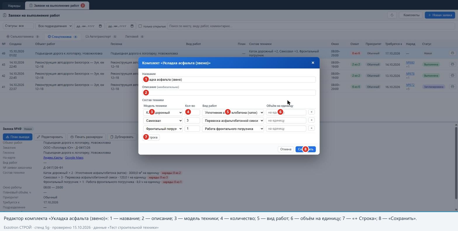Click the Сохранить button in the dialog
This screenshot has height=231, width=458.
(x=306, y=149)
